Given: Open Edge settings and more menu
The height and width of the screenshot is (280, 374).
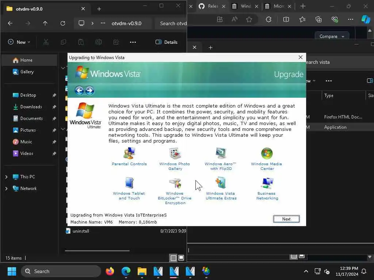Looking at the screenshot, I should [x=350, y=20].
